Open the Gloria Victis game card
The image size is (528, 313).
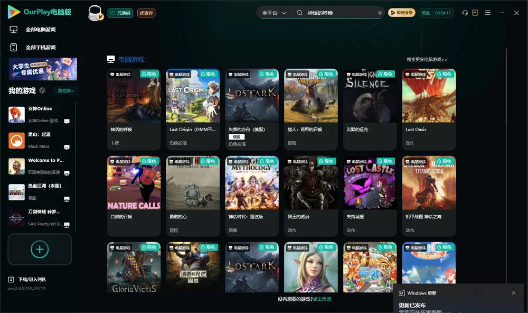(134, 267)
